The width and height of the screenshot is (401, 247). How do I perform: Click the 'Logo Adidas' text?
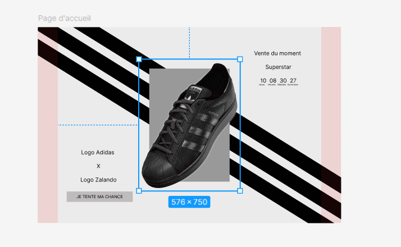[98, 152]
